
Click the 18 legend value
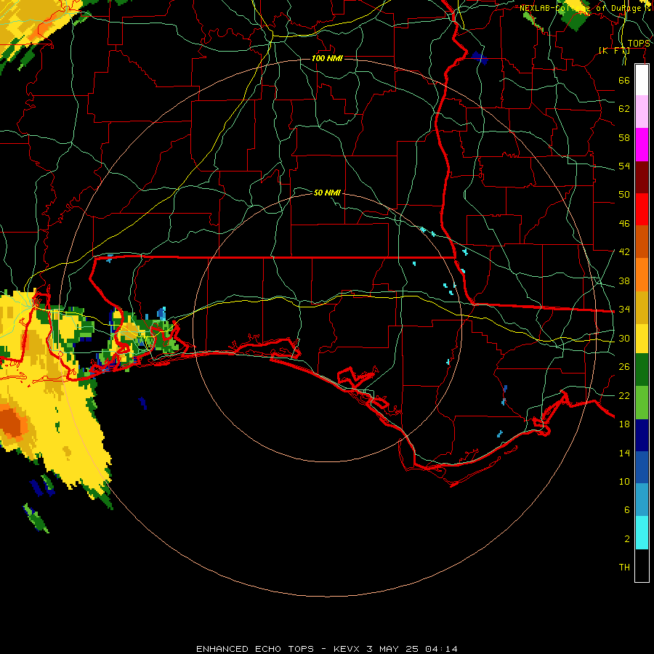click(624, 424)
